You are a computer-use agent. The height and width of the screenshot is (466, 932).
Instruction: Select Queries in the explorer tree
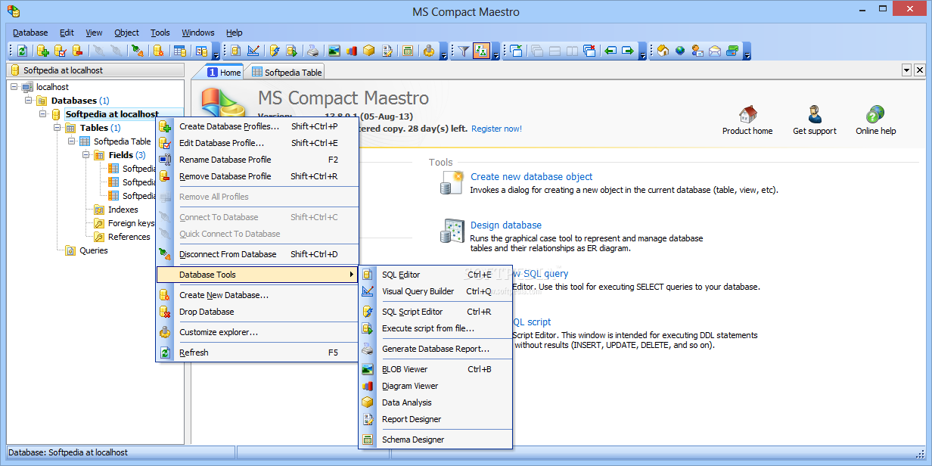click(x=94, y=250)
